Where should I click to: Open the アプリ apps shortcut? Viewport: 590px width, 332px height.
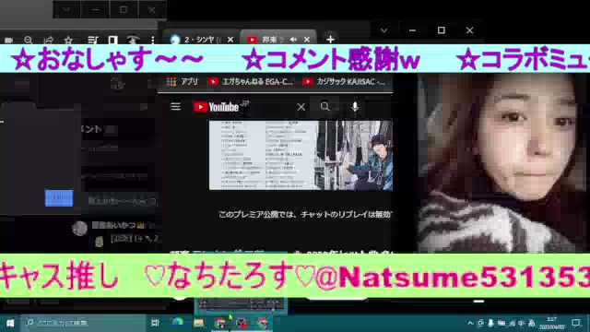[x=183, y=82]
